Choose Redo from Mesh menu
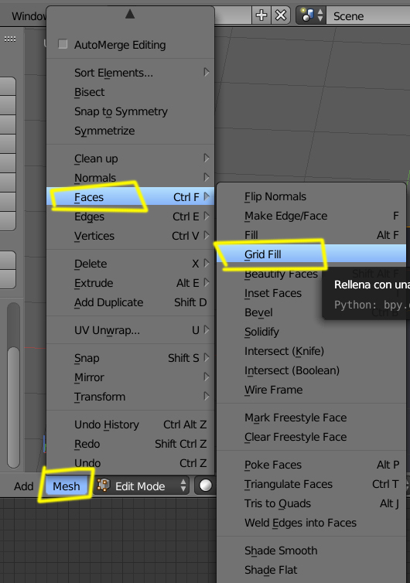410x583 pixels. coord(130,444)
